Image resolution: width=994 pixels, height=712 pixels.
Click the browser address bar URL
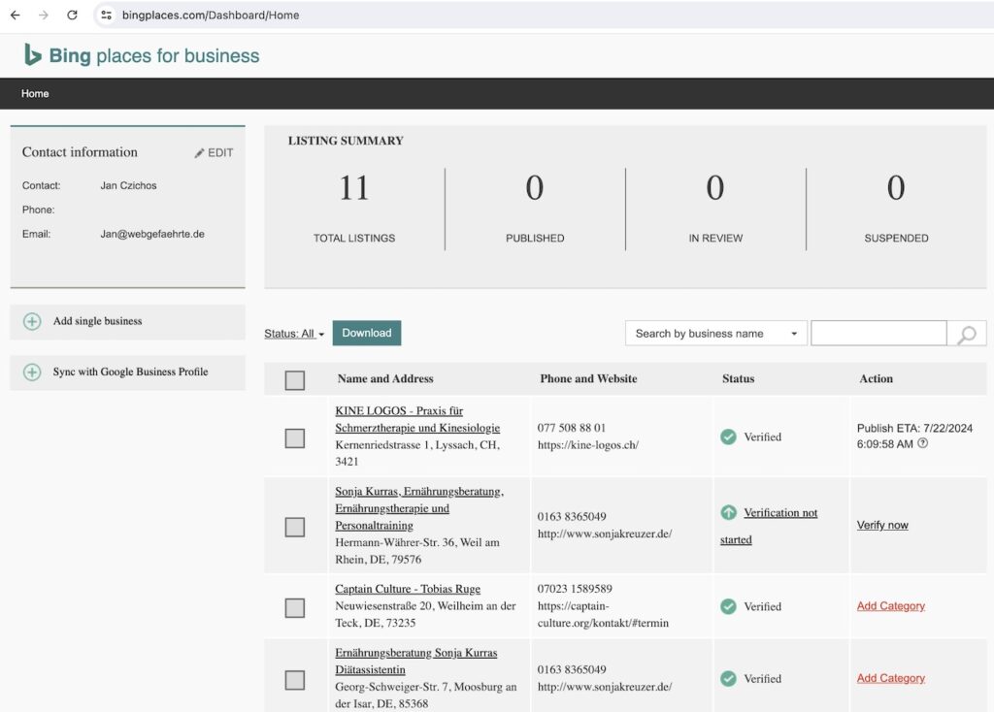pyautogui.click(x=211, y=15)
